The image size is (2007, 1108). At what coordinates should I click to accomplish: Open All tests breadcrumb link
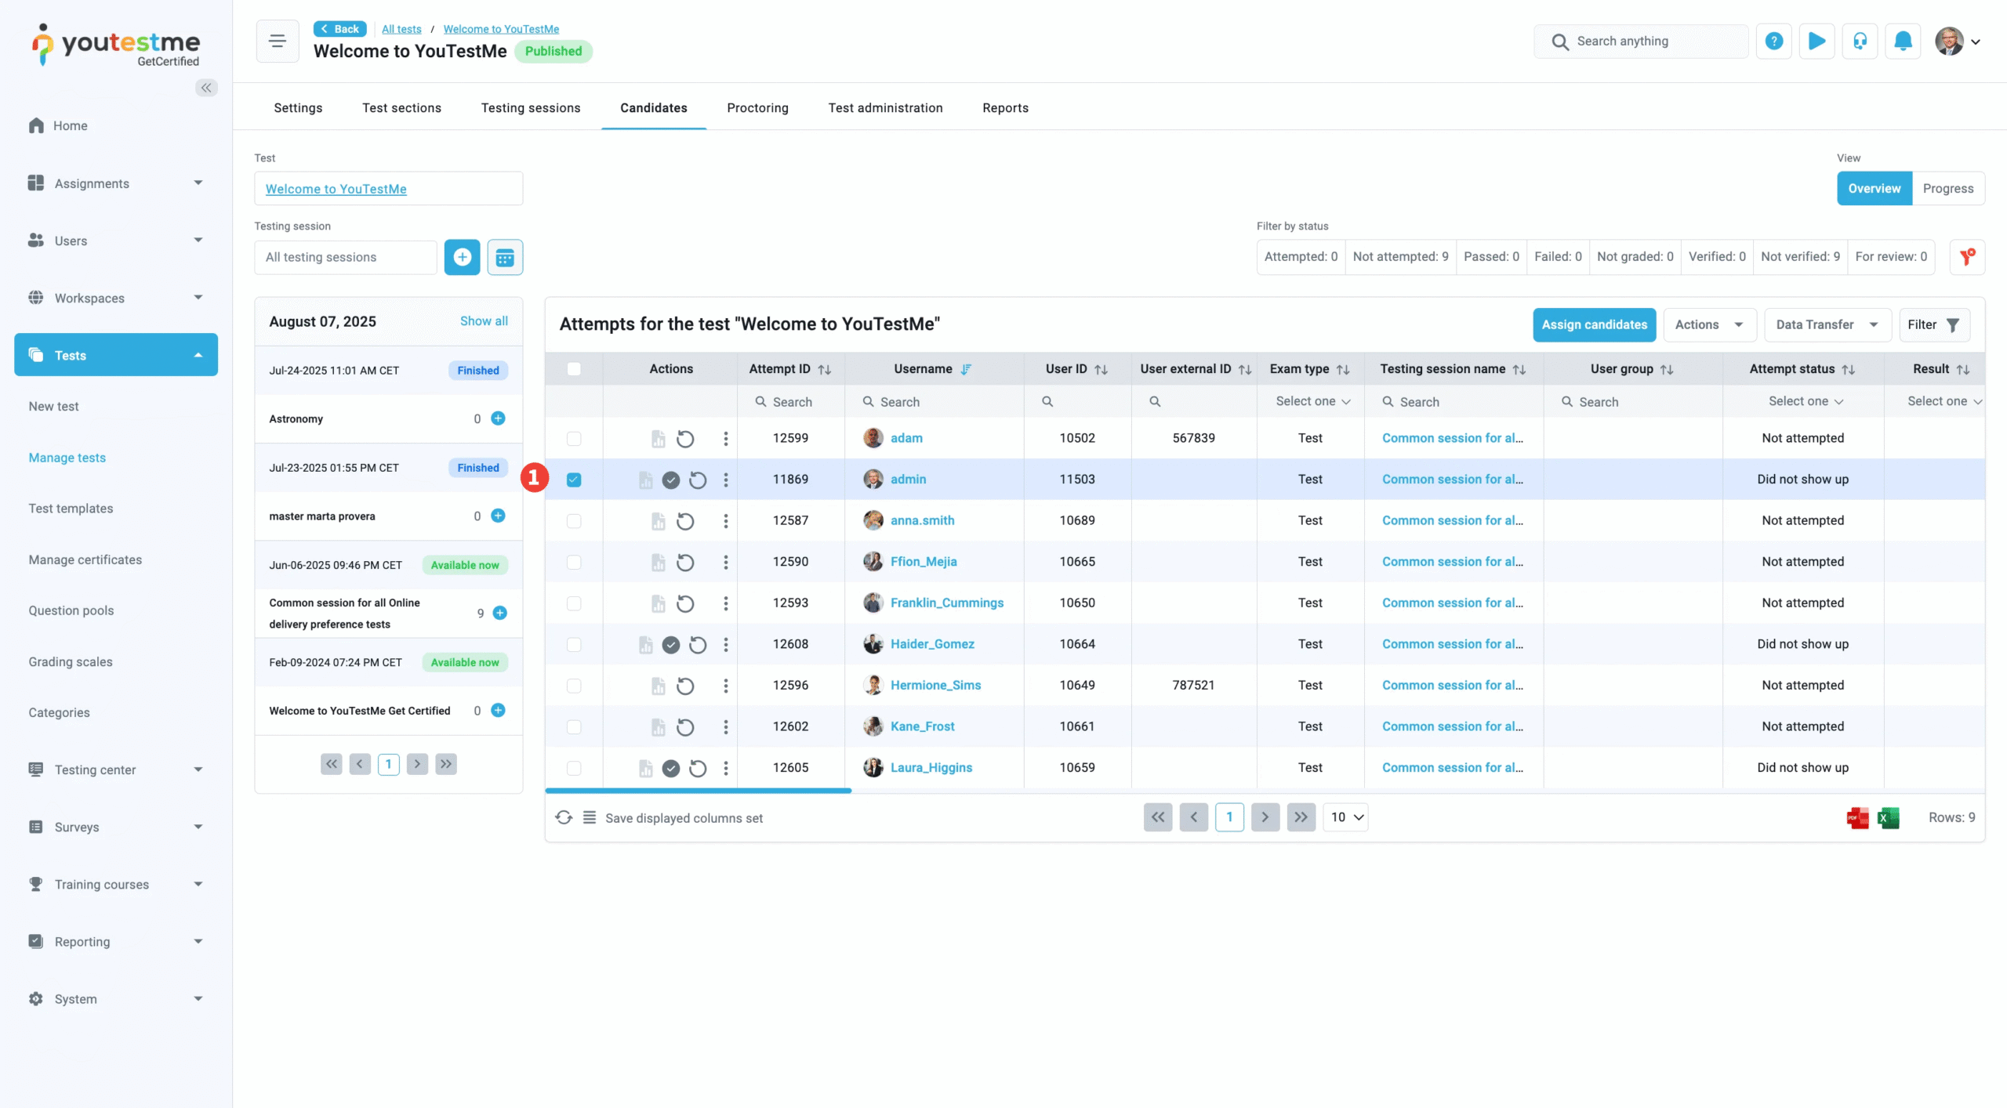[401, 29]
